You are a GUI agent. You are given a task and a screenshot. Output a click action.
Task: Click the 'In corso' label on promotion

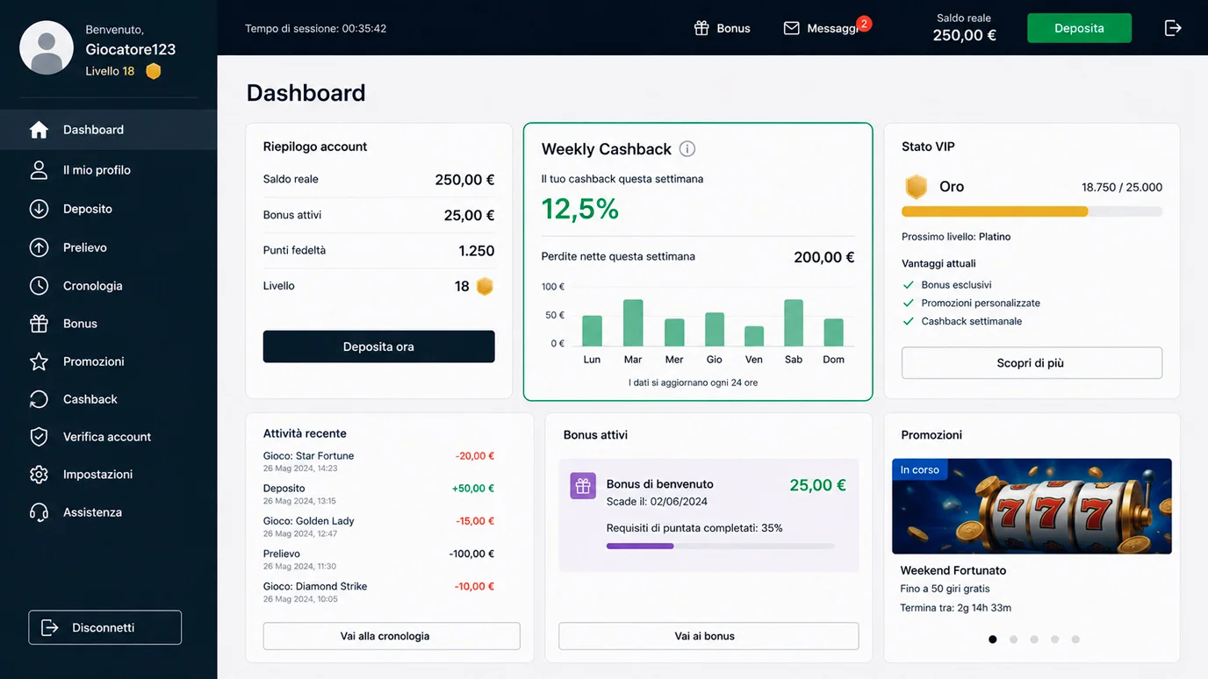pyautogui.click(x=919, y=470)
